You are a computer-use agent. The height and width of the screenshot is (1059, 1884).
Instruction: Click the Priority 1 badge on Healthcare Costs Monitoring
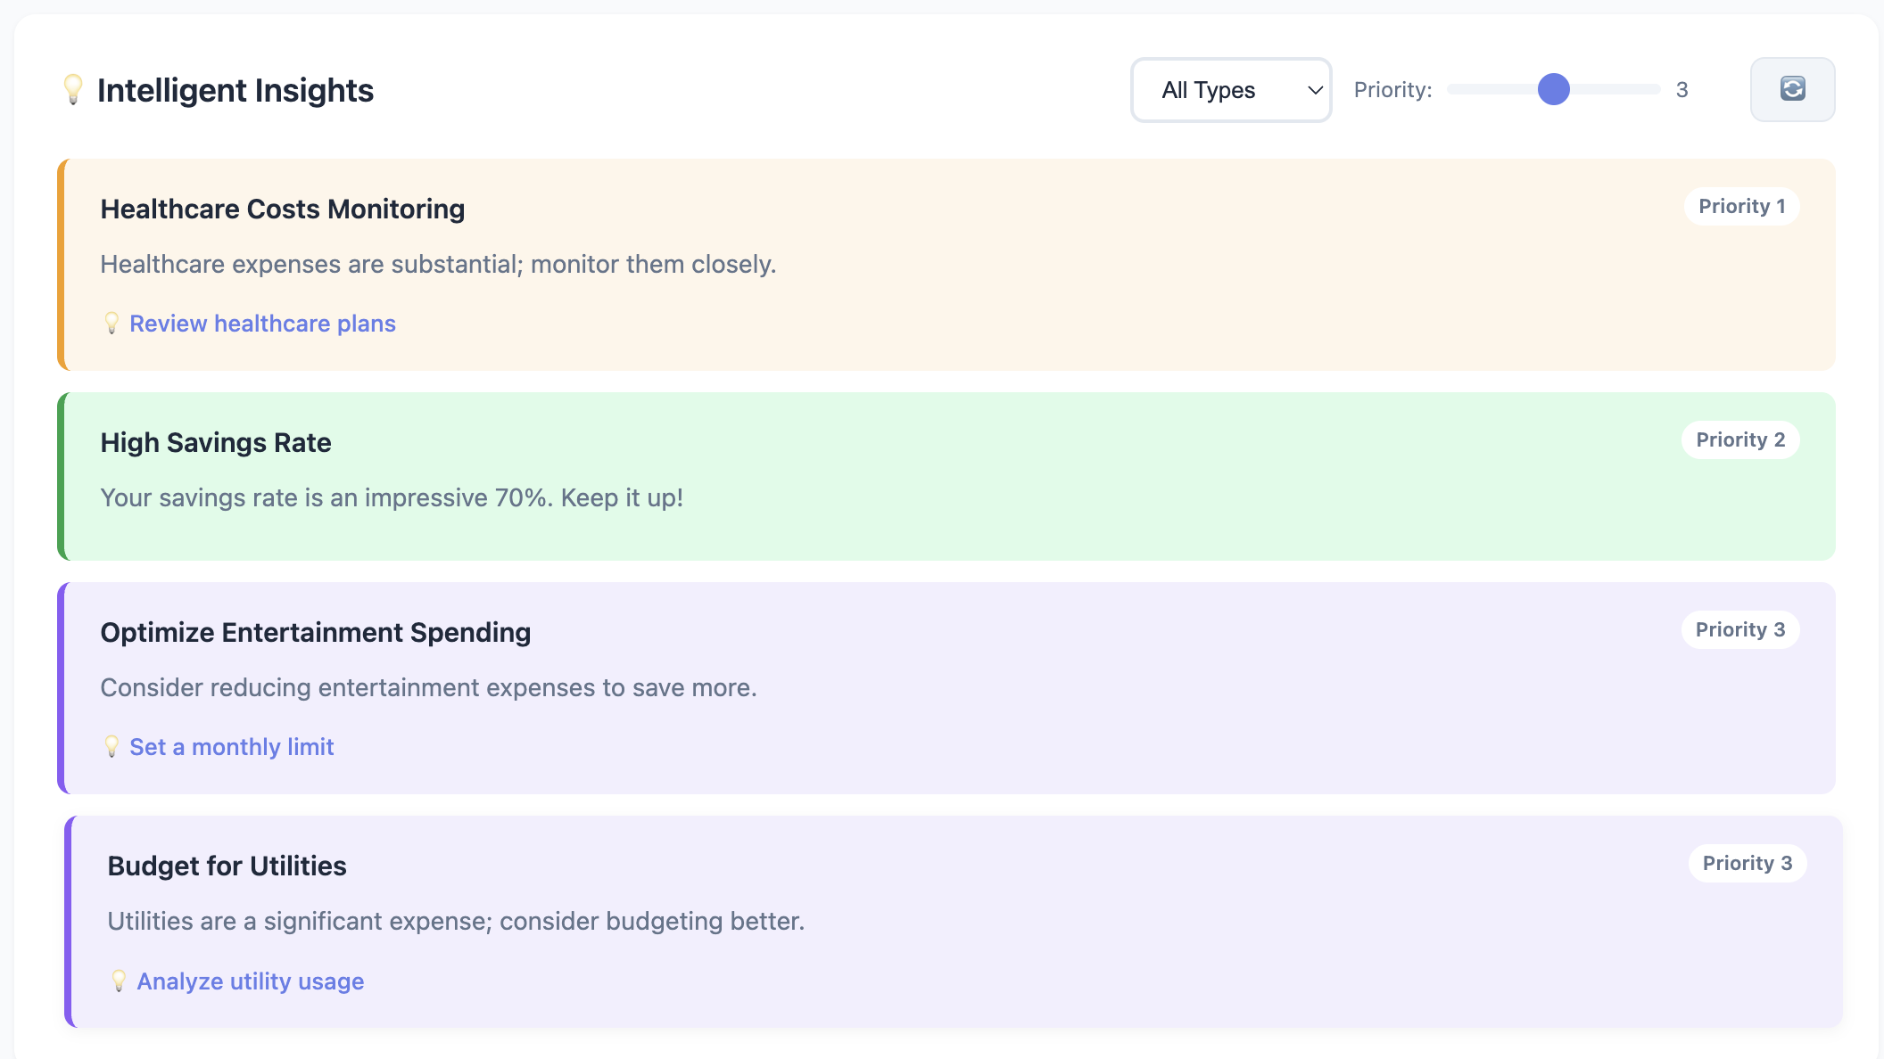[x=1740, y=206]
